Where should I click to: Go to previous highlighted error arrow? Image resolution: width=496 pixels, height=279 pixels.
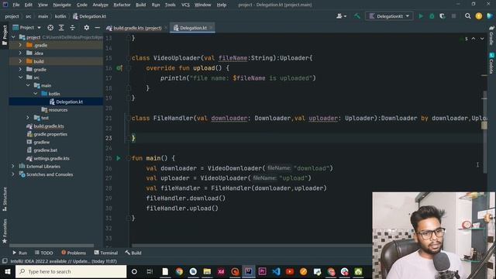click(474, 39)
